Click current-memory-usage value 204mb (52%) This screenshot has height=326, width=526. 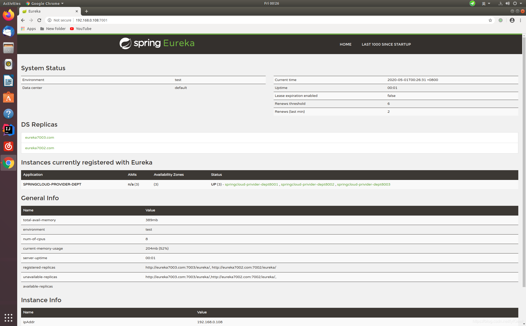pos(157,248)
